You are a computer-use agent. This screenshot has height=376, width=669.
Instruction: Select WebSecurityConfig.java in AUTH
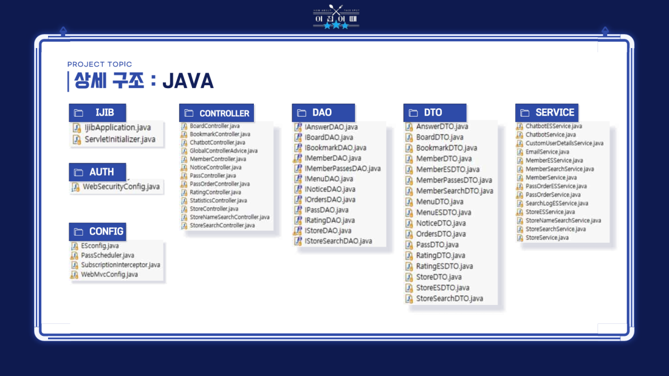click(121, 187)
